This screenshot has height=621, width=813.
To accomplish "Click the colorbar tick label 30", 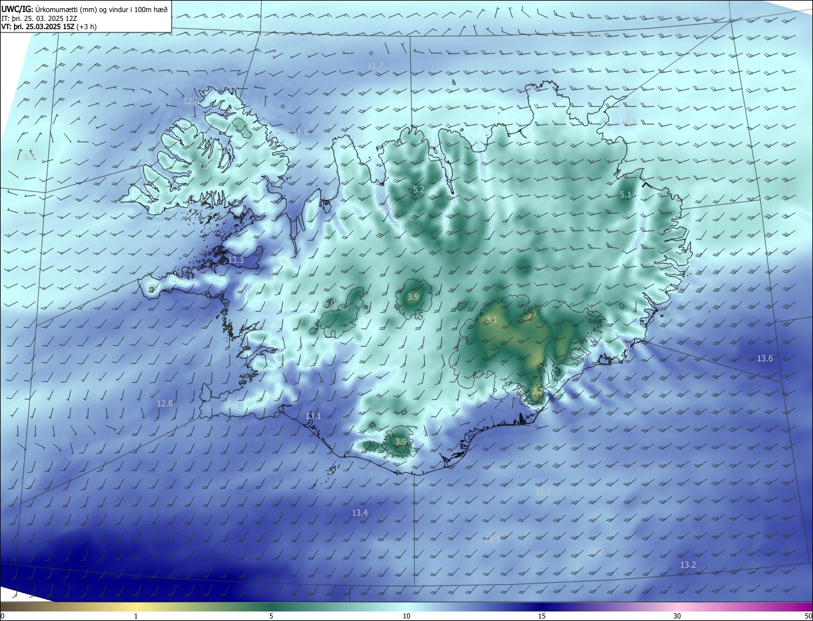I will (677, 616).
